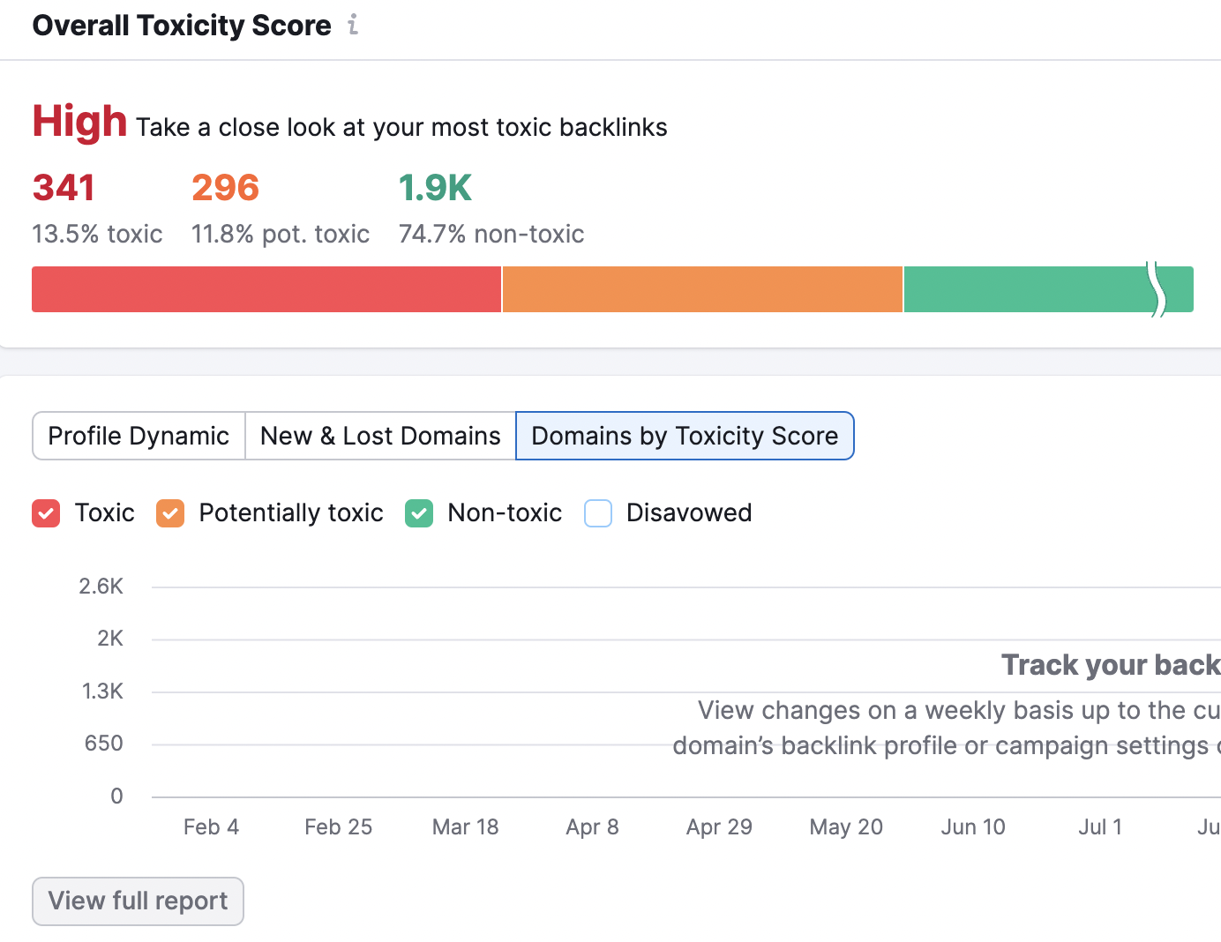Image resolution: width=1221 pixels, height=942 pixels.
Task: Click the 1.9K non-toxic count
Action: coord(434,187)
